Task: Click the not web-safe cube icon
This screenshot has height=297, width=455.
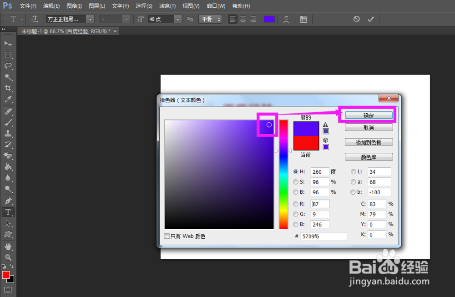Action: (x=326, y=141)
